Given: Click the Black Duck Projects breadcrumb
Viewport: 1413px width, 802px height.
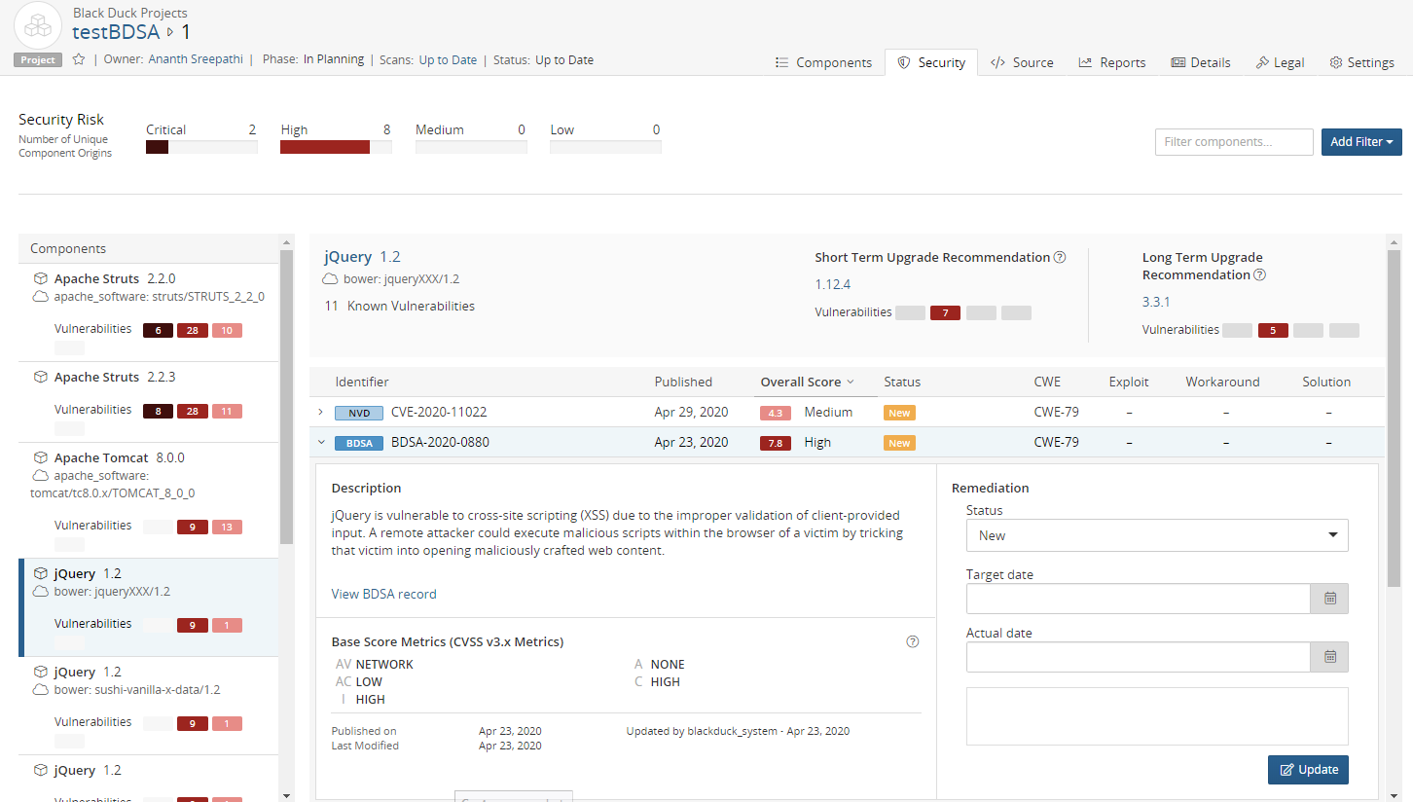Looking at the screenshot, I should [x=130, y=13].
